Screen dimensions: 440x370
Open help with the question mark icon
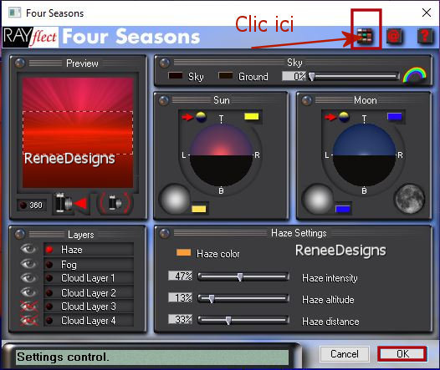(x=425, y=37)
